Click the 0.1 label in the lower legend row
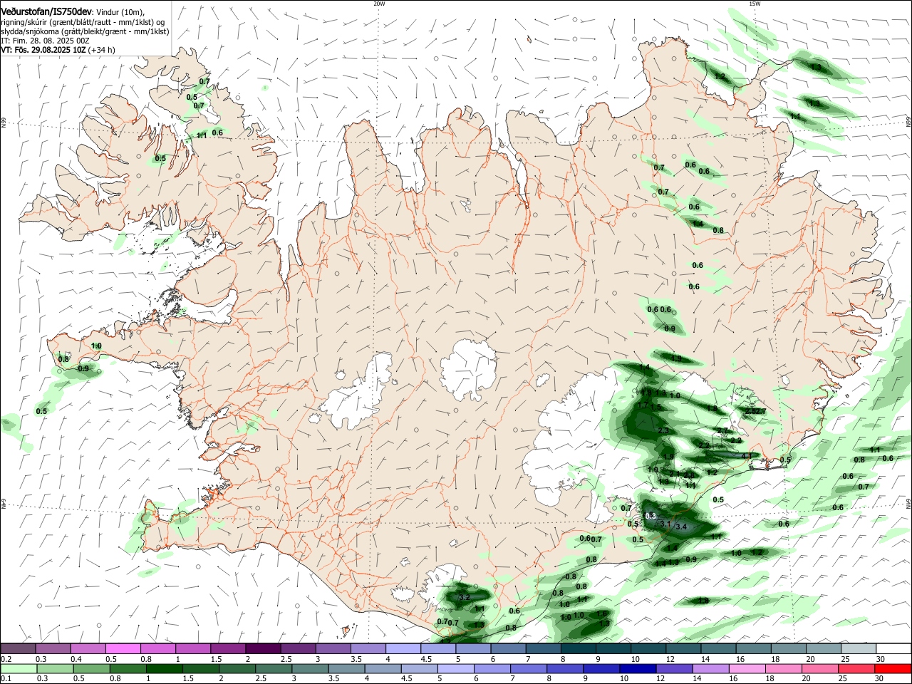Screen dimensions: 912x684 coord(6,678)
